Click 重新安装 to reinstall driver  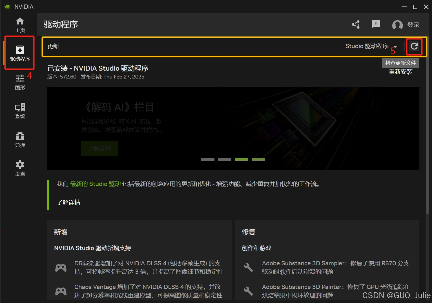(x=400, y=72)
